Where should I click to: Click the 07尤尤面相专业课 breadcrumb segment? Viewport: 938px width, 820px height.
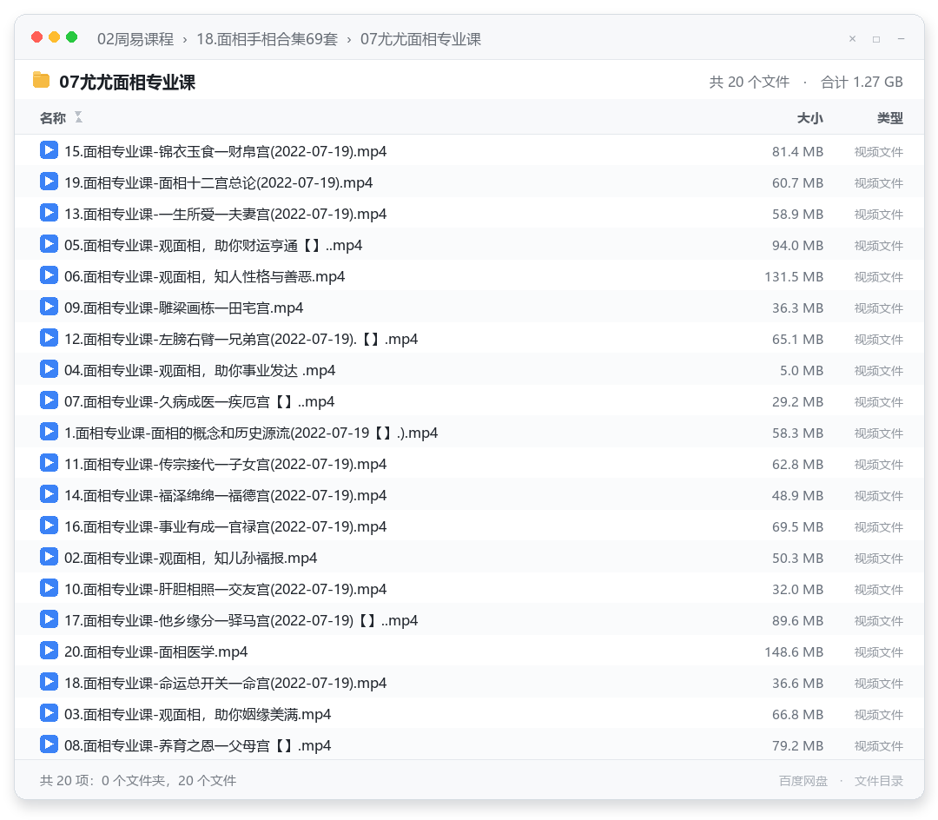[420, 39]
